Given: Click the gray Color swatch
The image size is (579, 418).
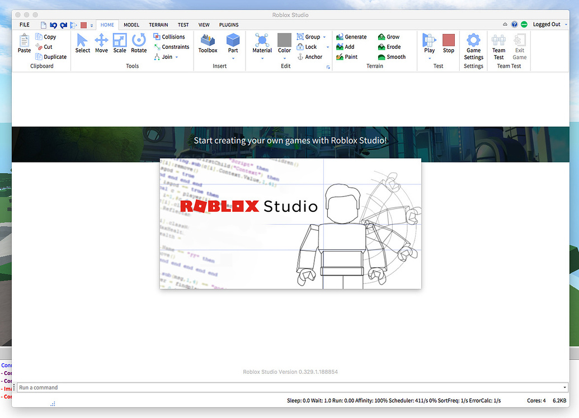Looking at the screenshot, I should [x=284, y=40].
